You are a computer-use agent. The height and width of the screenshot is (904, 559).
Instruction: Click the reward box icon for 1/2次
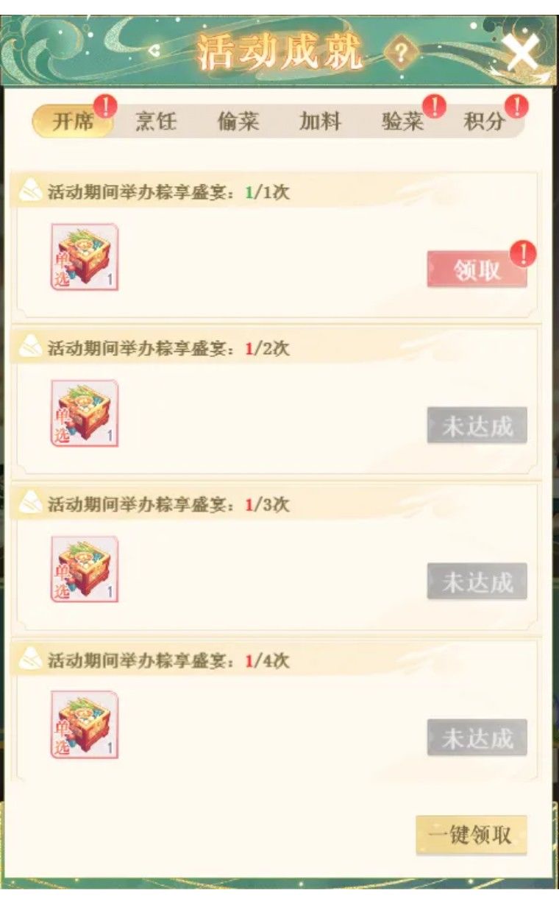point(85,413)
